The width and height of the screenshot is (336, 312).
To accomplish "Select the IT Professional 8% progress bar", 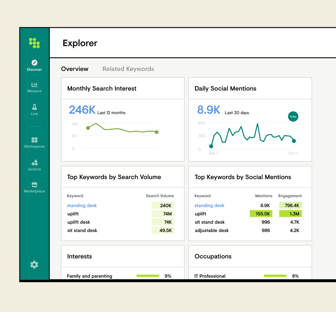I will click(x=275, y=276).
